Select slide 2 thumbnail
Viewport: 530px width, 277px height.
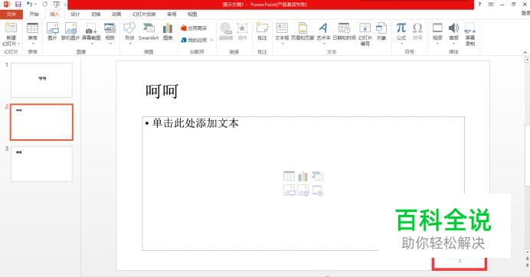click(x=41, y=122)
